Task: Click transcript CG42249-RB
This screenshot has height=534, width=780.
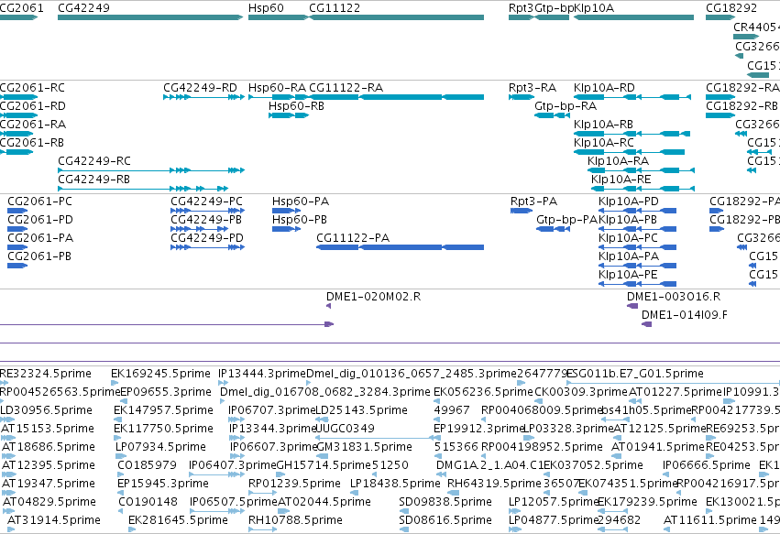Action: (143, 189)
